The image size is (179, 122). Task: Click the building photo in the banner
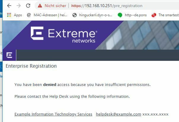tap(145, 35)
